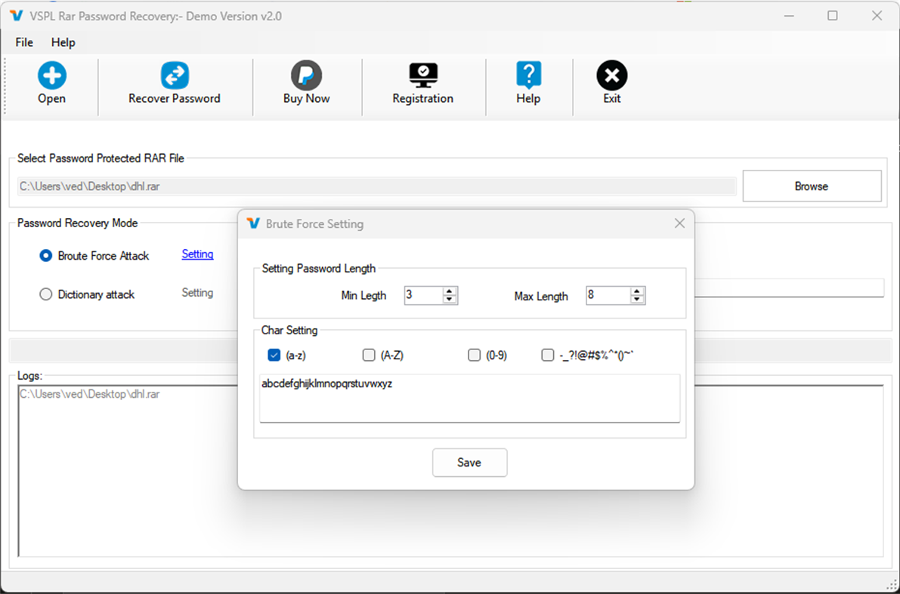This screenshot has width=900, height=594.
Task: Increase Min Length using the up arrow
Action: 451,291
